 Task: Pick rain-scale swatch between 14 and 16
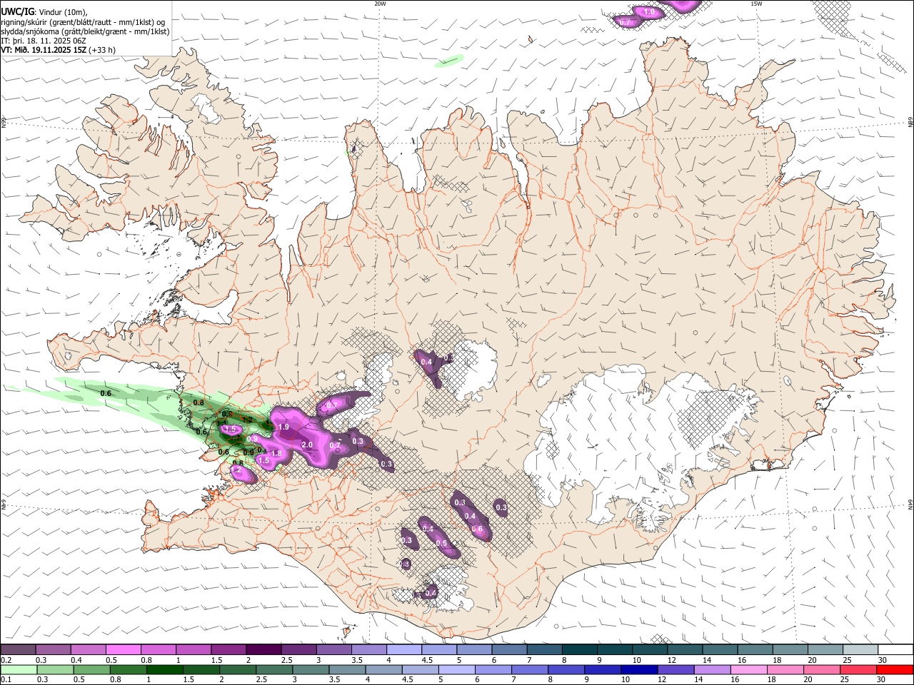pos(713,669)
